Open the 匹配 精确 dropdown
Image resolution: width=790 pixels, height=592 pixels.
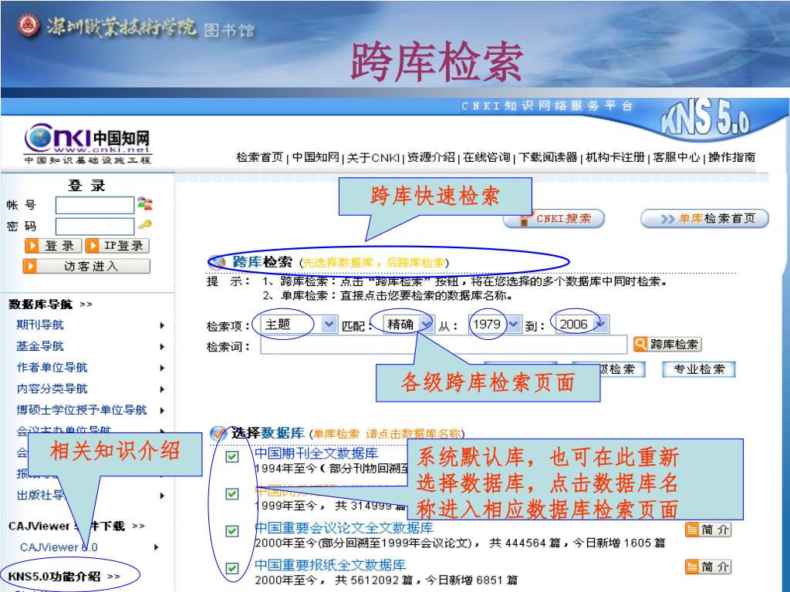(426, 325)
